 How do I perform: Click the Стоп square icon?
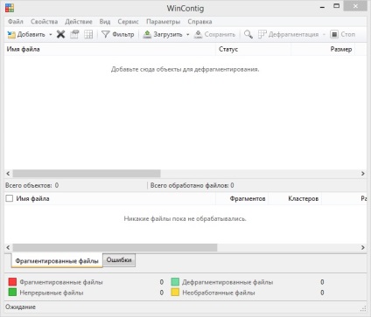[334, 34]
